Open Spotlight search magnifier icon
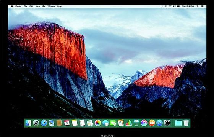 pyautogui.click(x=198, y=6)
